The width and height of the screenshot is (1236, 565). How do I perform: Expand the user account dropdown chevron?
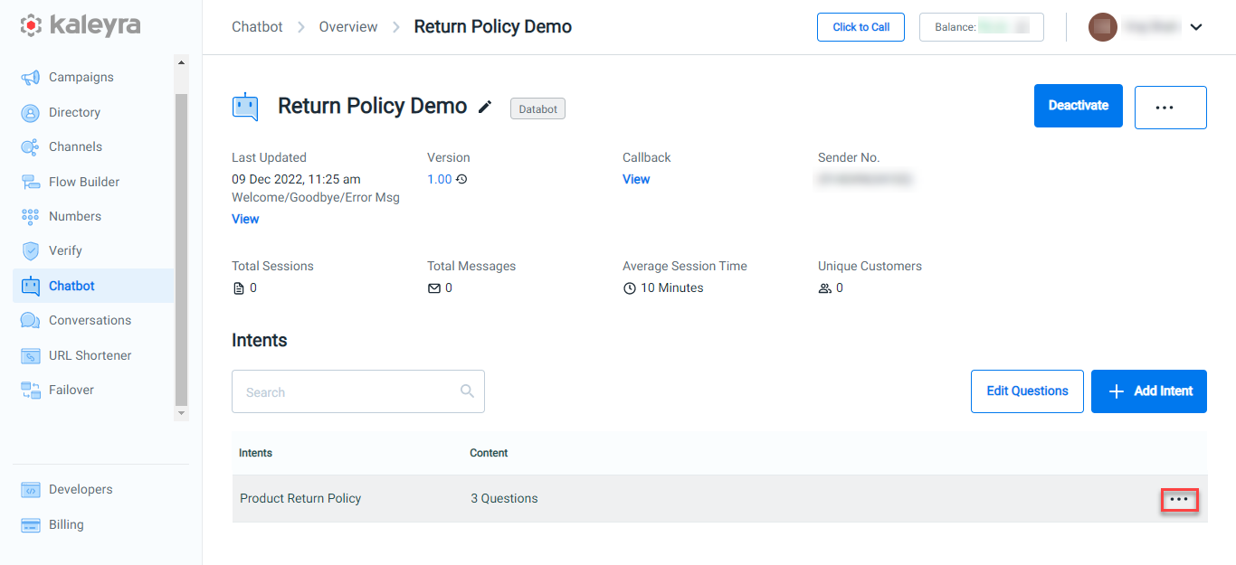[x=1196, y=27]
